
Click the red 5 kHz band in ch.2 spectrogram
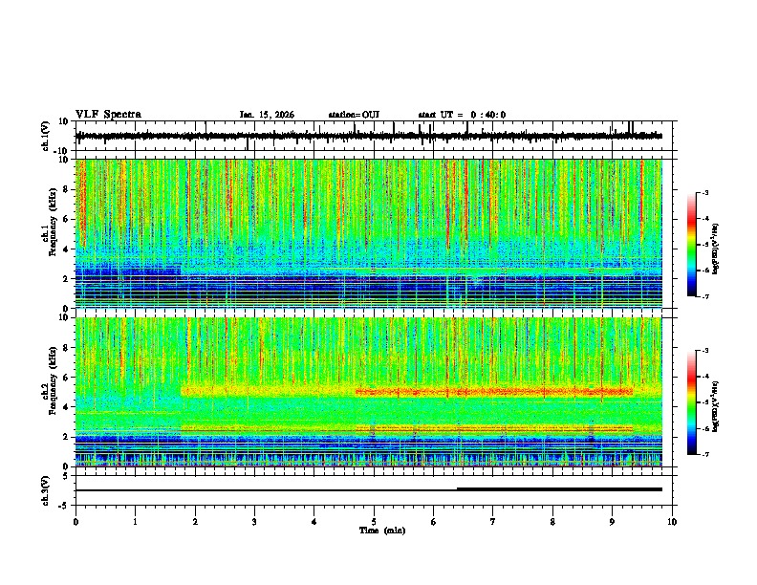pyautogui.click(x=494, y=392)
